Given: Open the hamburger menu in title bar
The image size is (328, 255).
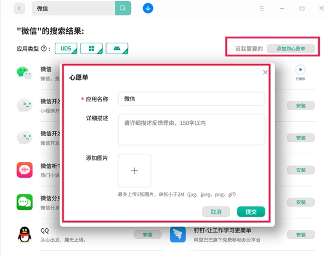Looking at the screenshot, I should coord(262,8).
